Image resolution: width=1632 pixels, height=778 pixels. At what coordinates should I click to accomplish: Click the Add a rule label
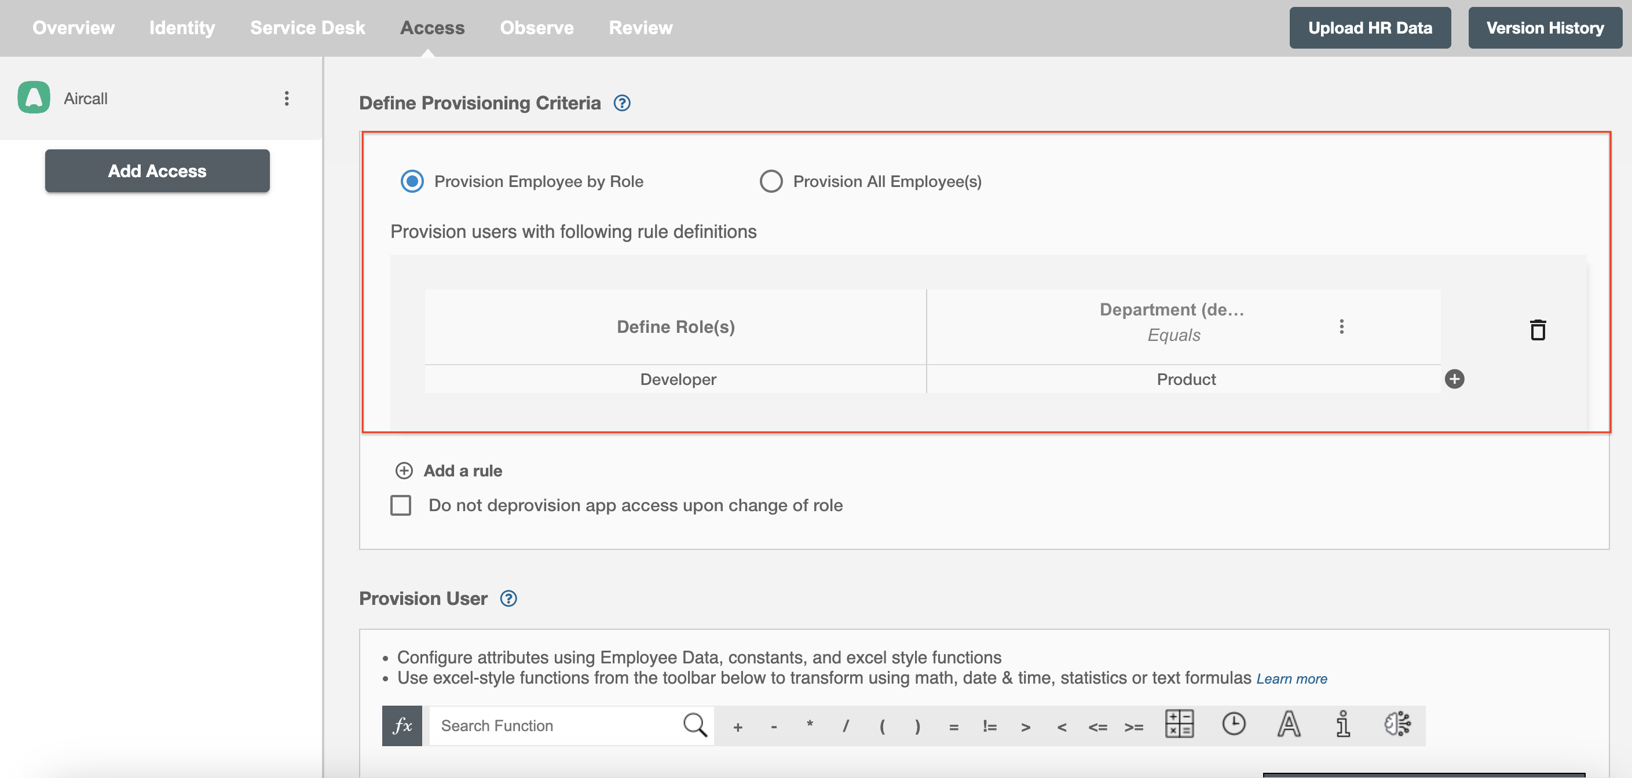click(x=463, y=471)
